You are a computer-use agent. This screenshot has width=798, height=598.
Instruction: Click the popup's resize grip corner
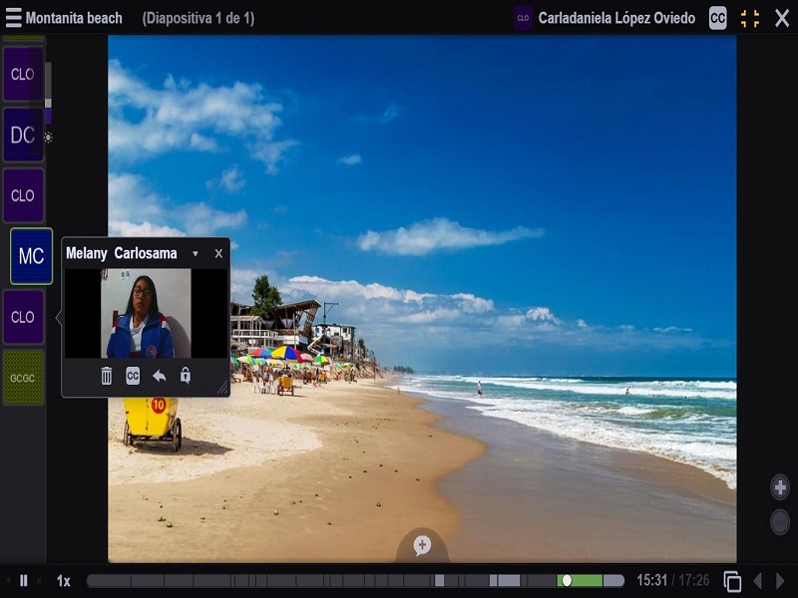(x=223, y=389)
